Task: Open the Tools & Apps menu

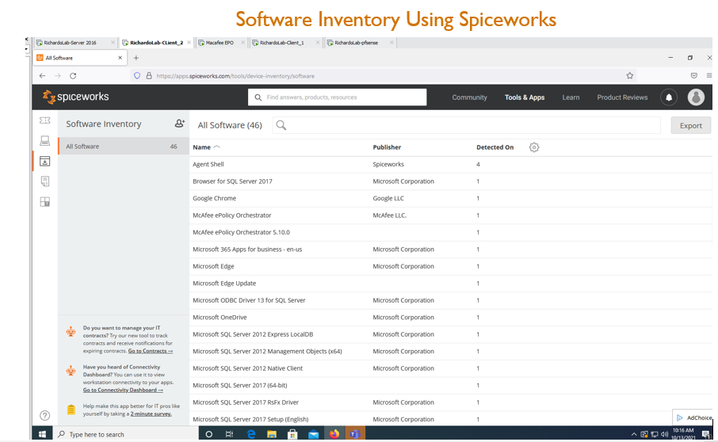Action: (x=525, y=97)
